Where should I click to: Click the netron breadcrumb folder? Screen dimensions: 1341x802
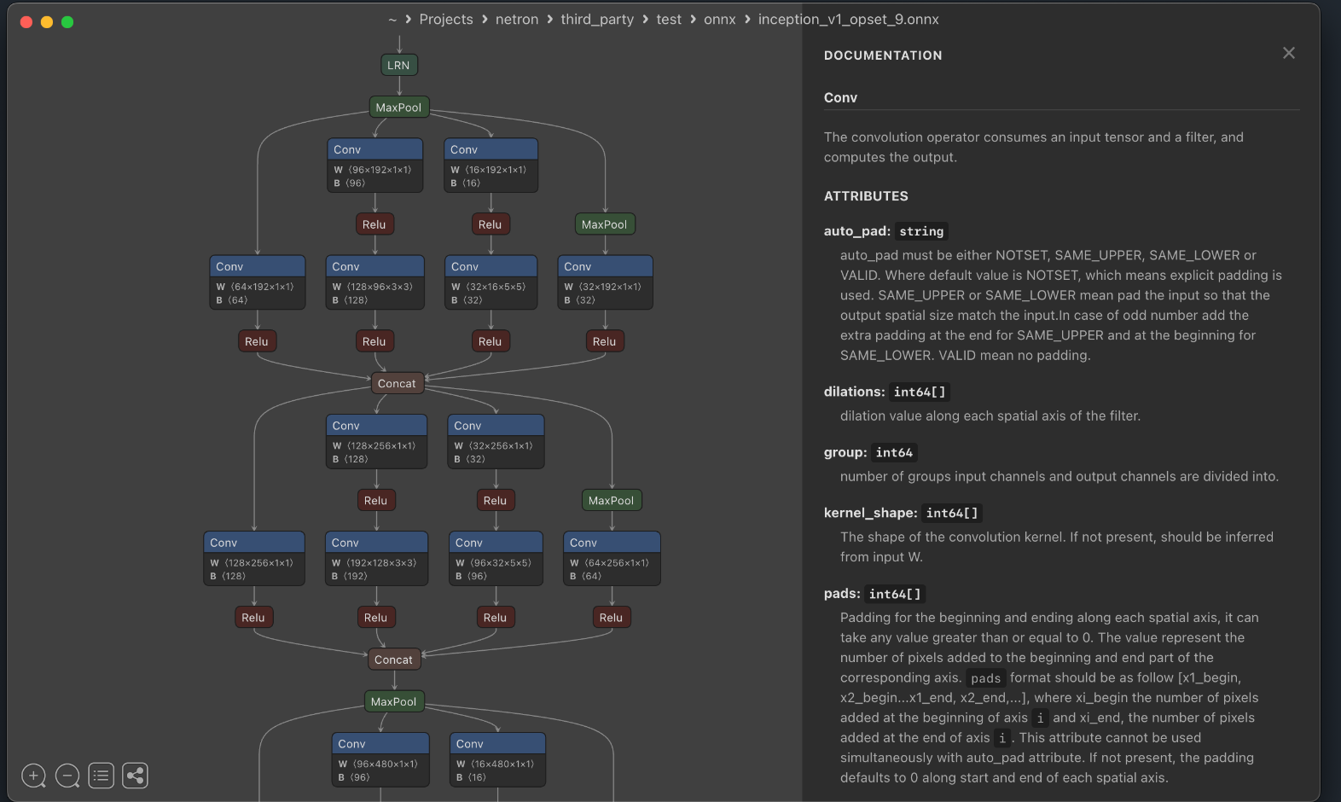[517, 20]
